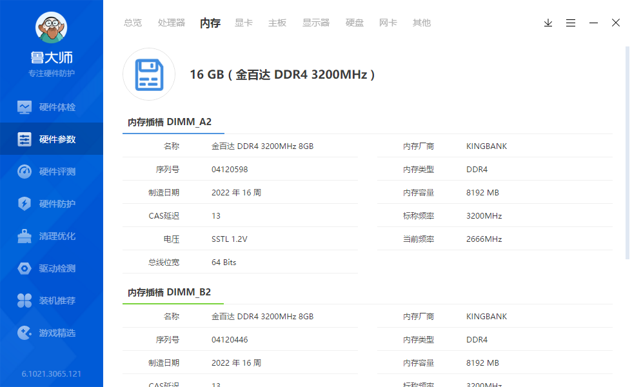Click the 内存插槽 DIMM_A2 heading
This screenshot has width=632, height=387.
[x=169, y=122]
